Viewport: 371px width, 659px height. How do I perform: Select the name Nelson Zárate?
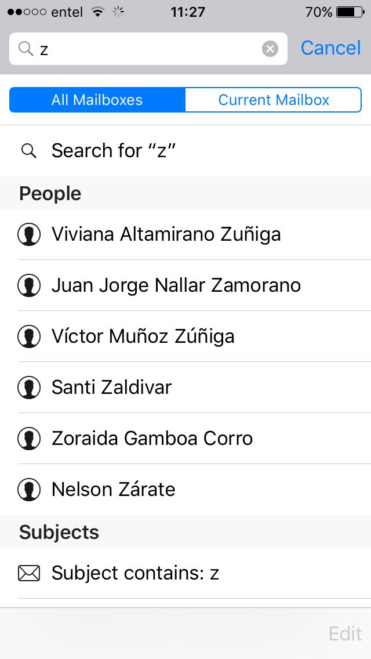pos(114,490)
